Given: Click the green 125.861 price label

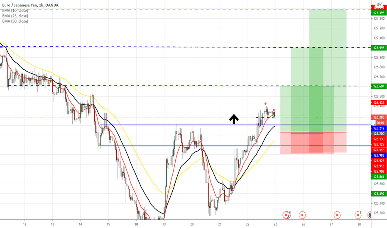Looking at the screenshot, I should [379, 177].
